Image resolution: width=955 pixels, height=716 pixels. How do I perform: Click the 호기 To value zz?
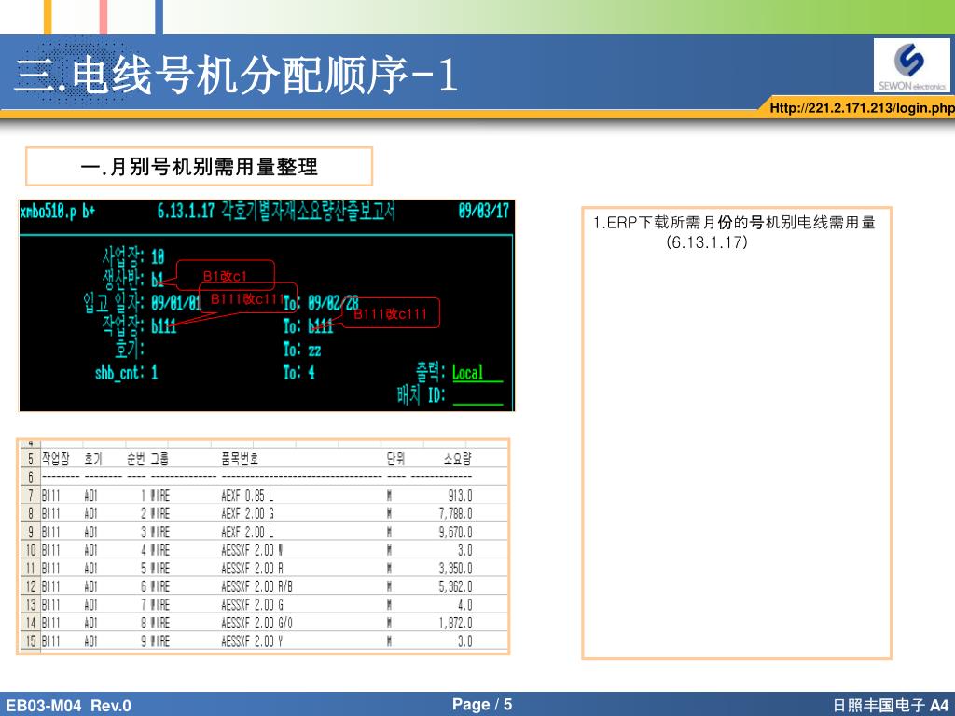click(x=314, y=351)
